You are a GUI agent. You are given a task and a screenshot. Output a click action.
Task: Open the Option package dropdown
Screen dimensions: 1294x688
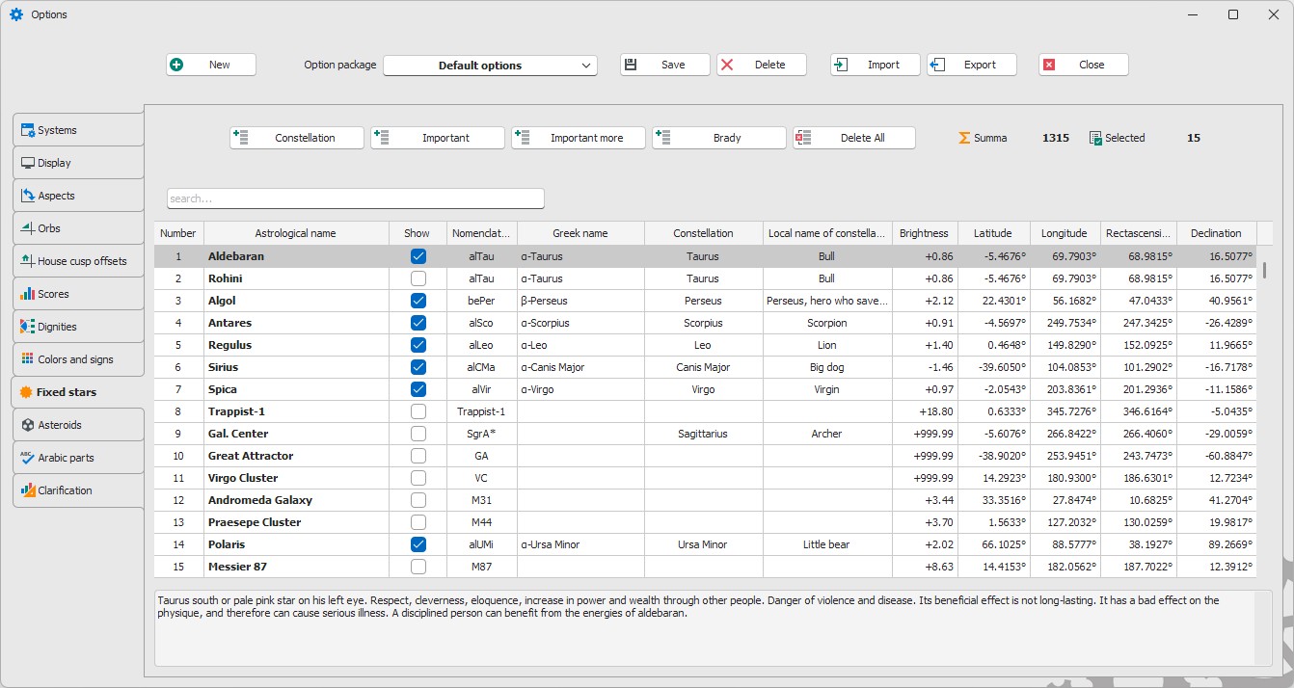pos(490,66)
